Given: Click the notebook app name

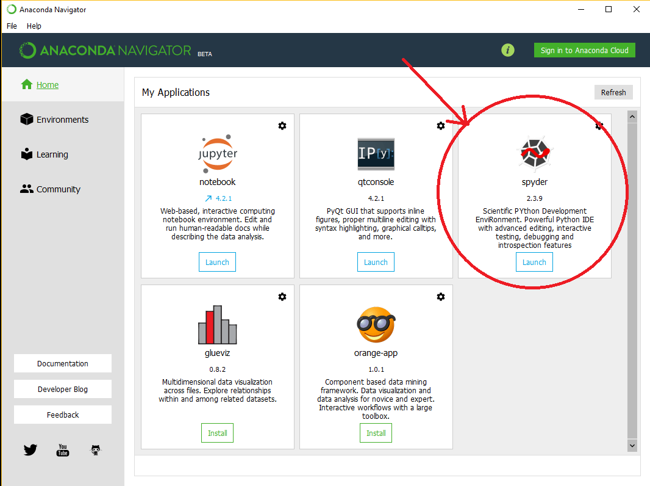Looking at the screenshot, I should [217, 182].
